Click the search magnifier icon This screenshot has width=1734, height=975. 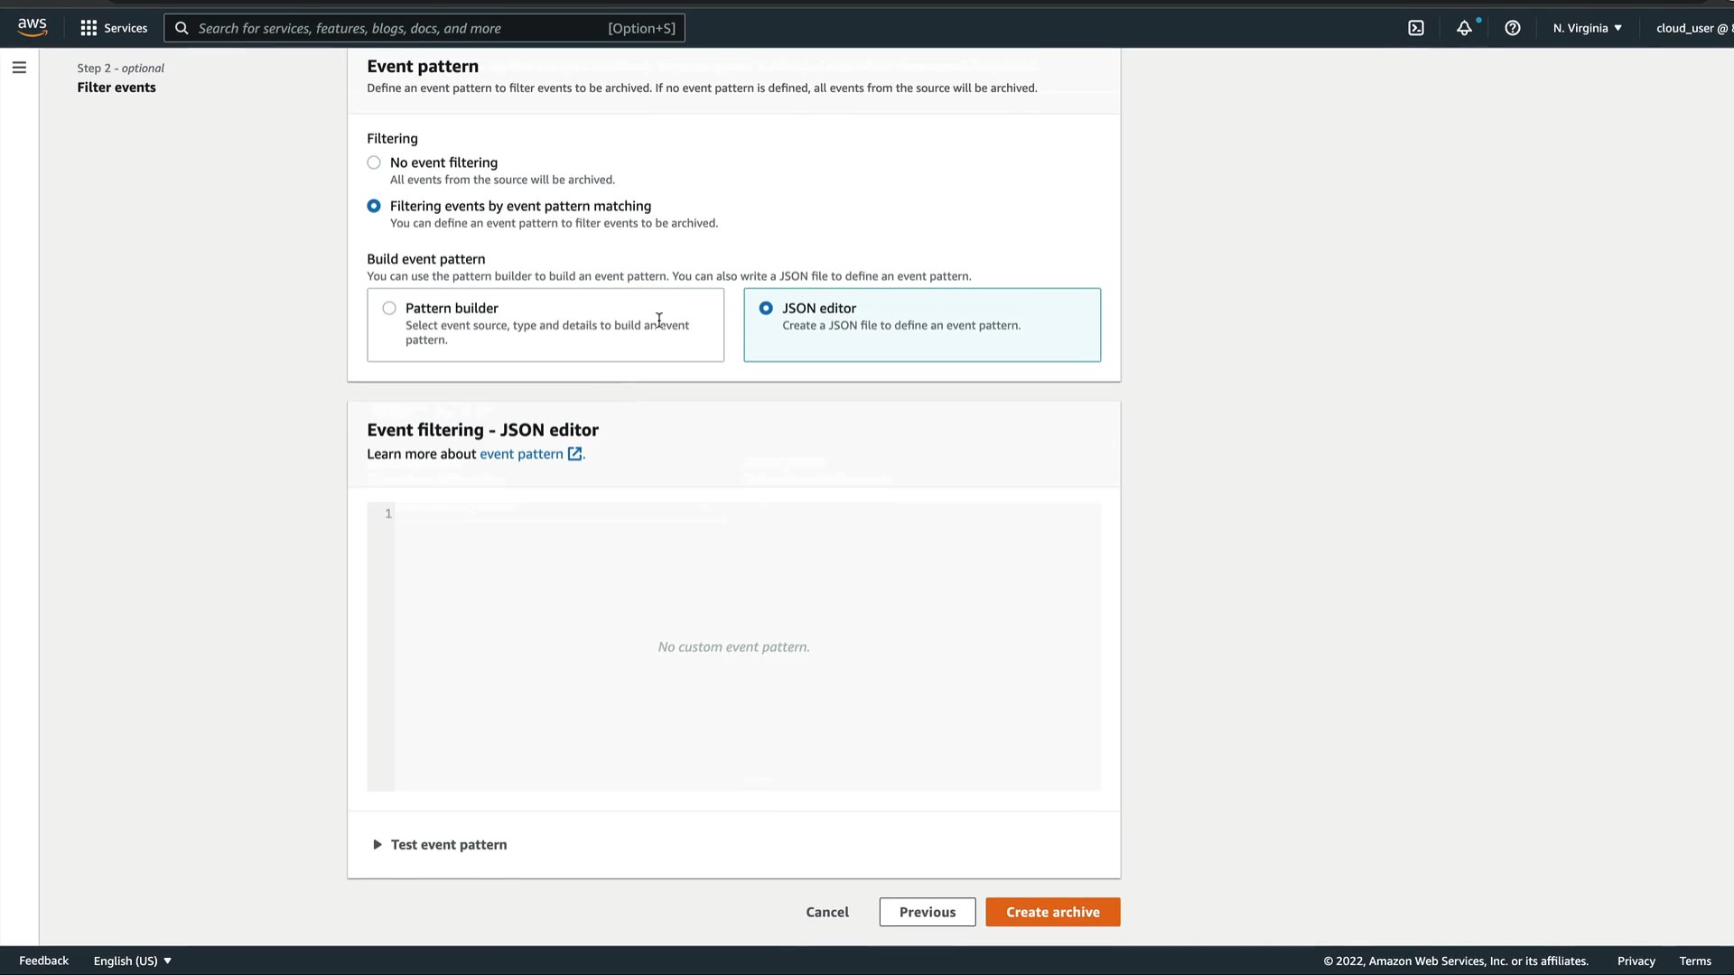pyautogui.click(x=182, y=28)
